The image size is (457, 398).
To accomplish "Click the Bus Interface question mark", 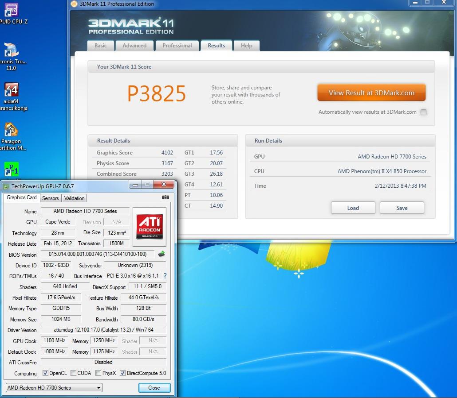I will (165, 276).
